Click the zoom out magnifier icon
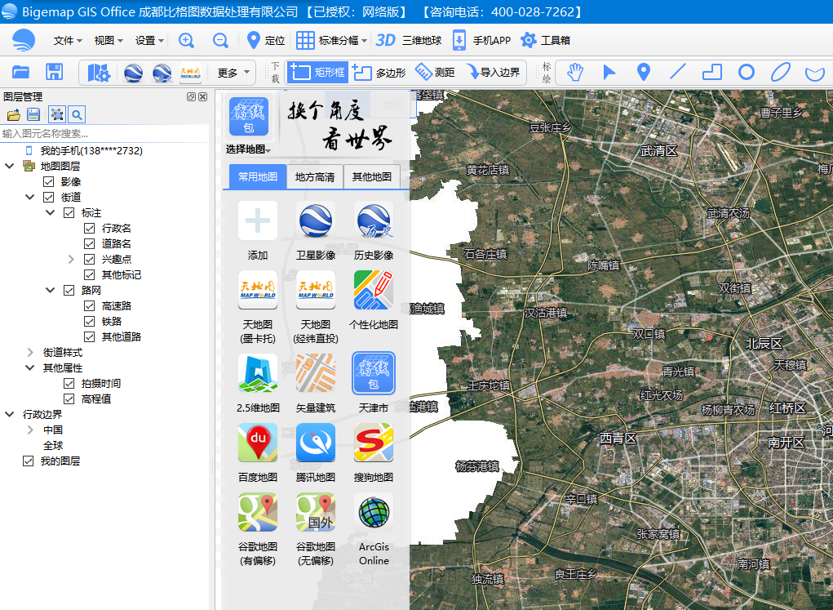 tap(220, 40)
